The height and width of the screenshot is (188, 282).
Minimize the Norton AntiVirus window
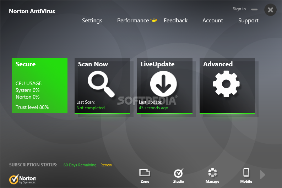coord(254,10)
